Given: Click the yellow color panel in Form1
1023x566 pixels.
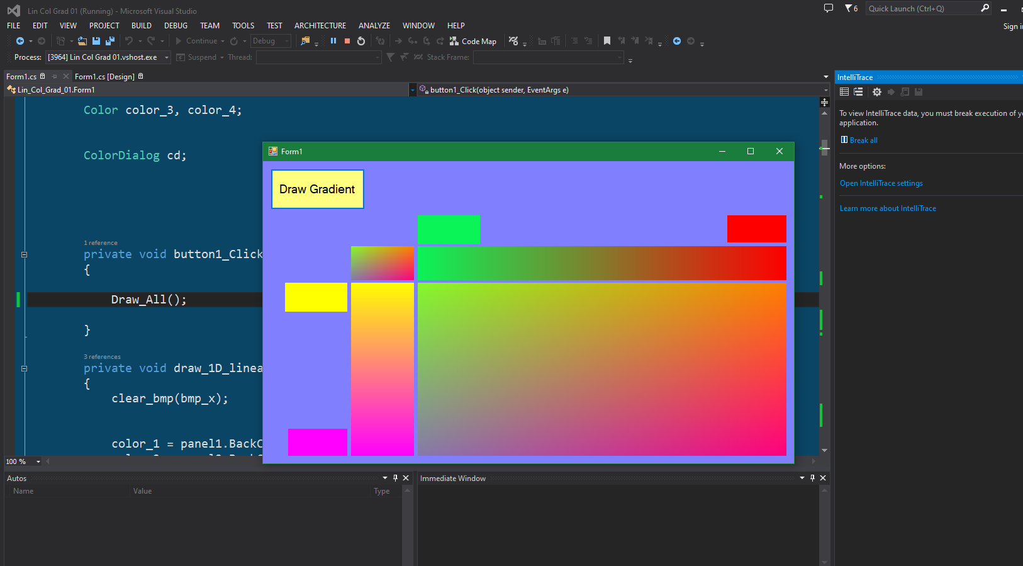Looking at the screenshot, I should (316, 297).
